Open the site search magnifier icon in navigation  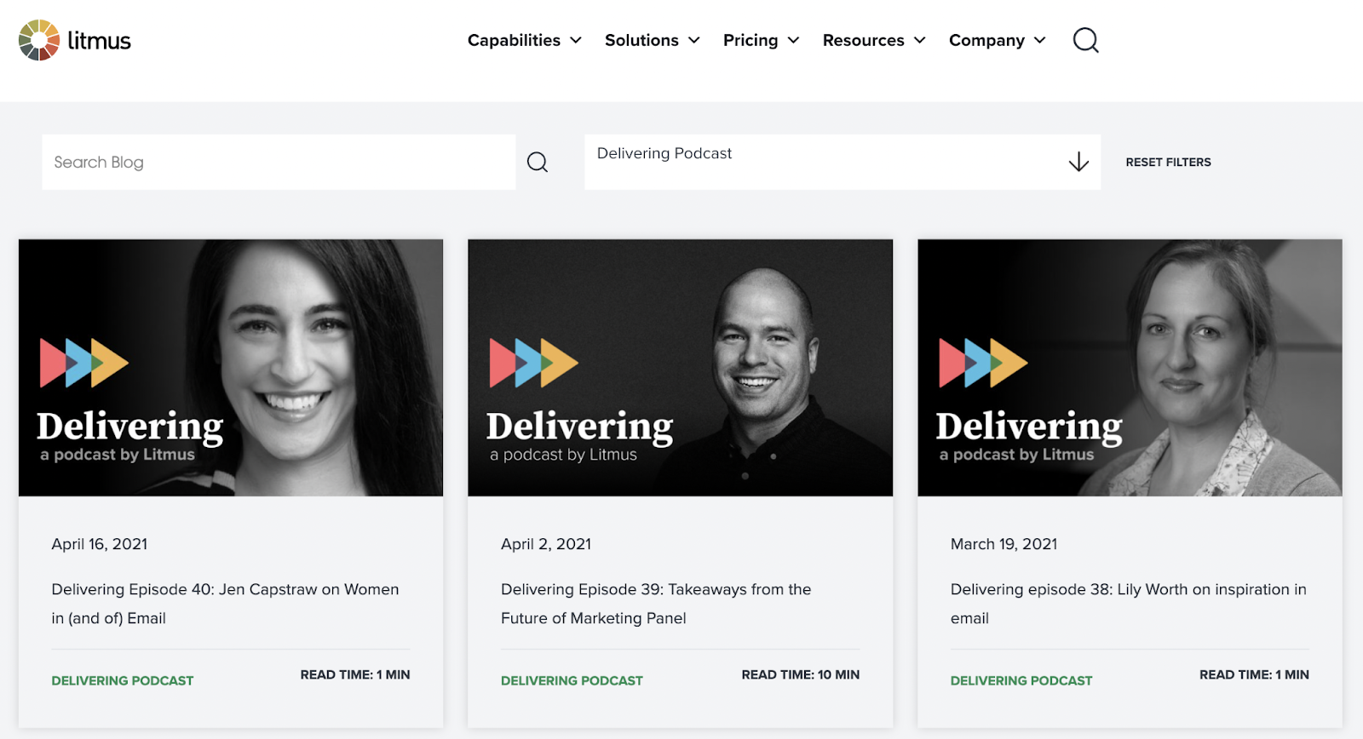(1085, 40)
